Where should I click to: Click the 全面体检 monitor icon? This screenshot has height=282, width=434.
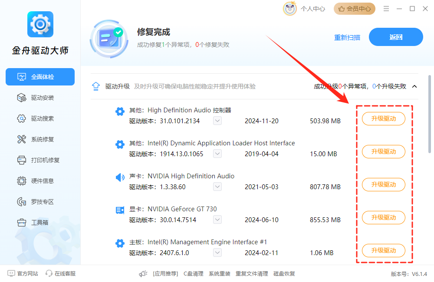pyautogui.click(x=22, y=77)
